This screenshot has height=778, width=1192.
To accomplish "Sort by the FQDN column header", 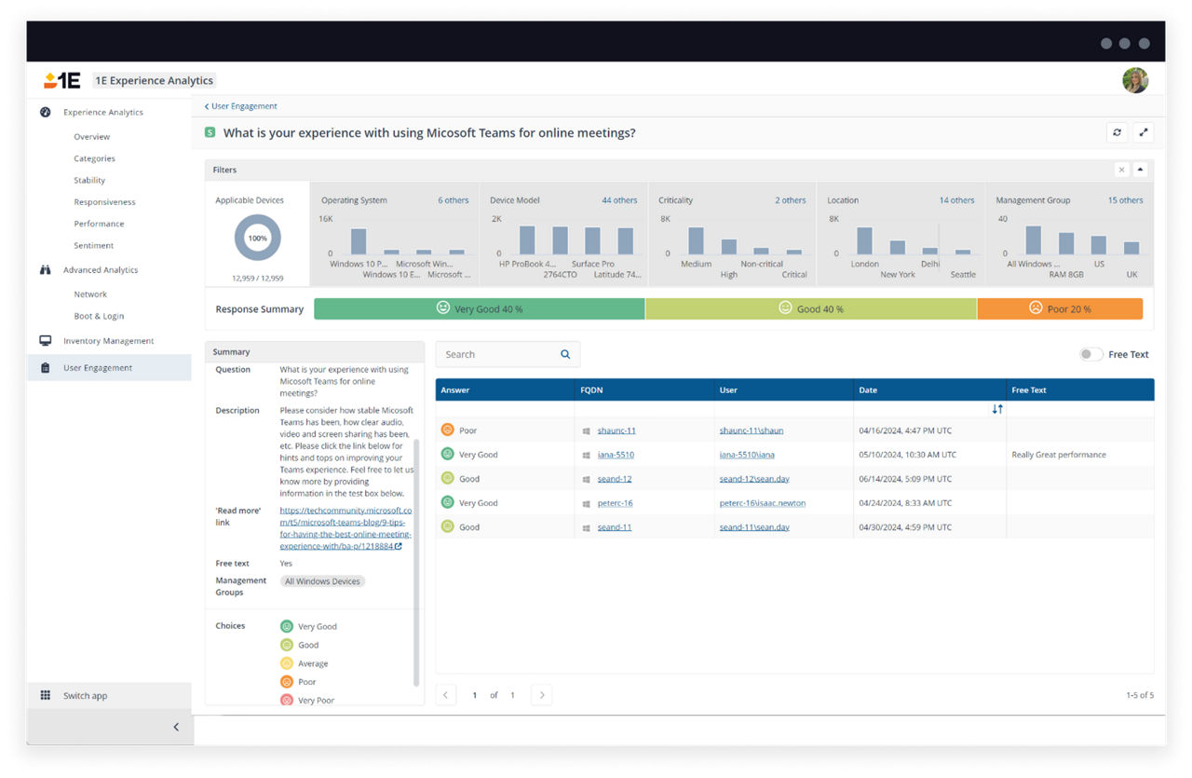I will [644, 389].
